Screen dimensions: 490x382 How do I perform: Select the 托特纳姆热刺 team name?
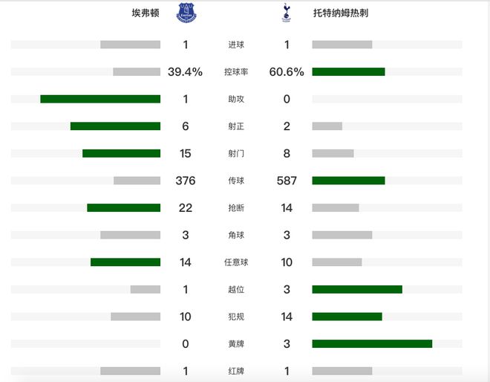[341, 13]
